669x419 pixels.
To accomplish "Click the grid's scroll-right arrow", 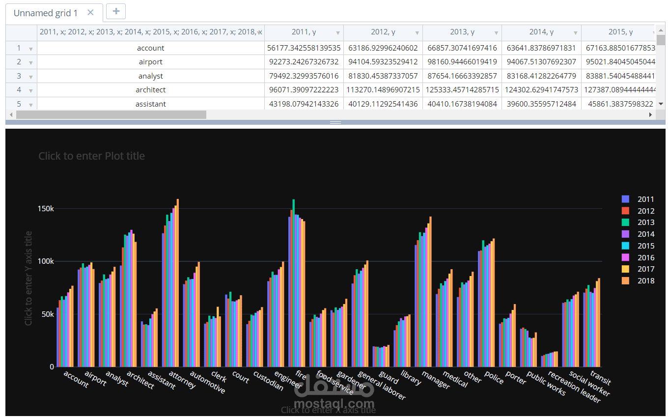I will (650, 114).
